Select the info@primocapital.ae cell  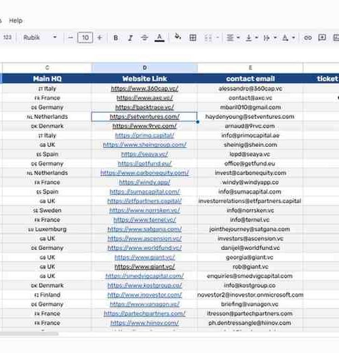tap(250, 136)
